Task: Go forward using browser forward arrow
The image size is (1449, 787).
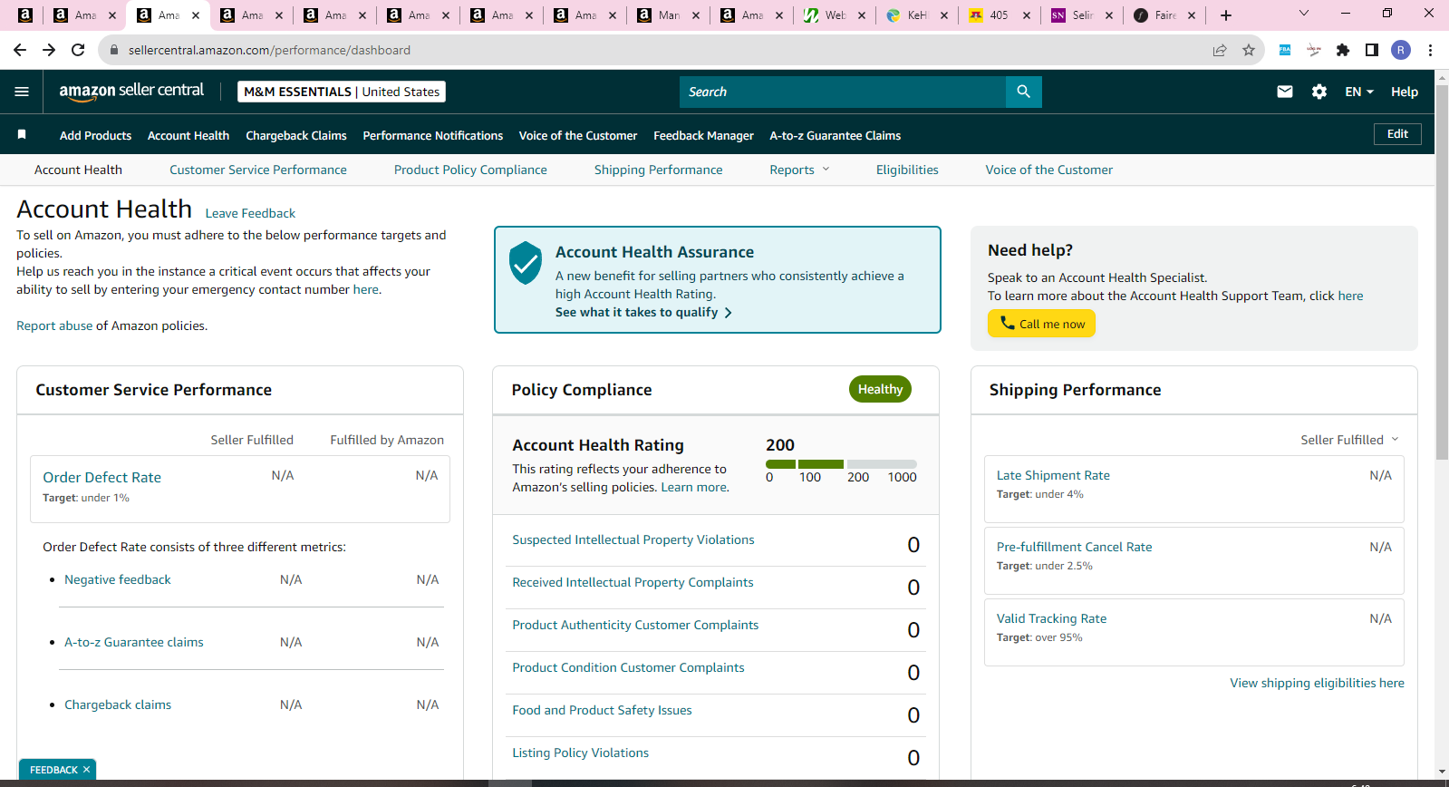Action: 49,50
